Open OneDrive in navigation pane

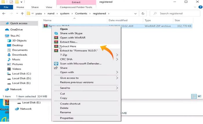pos(16,29)
